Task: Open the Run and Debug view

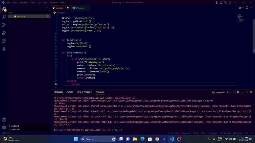Action: 4,33
